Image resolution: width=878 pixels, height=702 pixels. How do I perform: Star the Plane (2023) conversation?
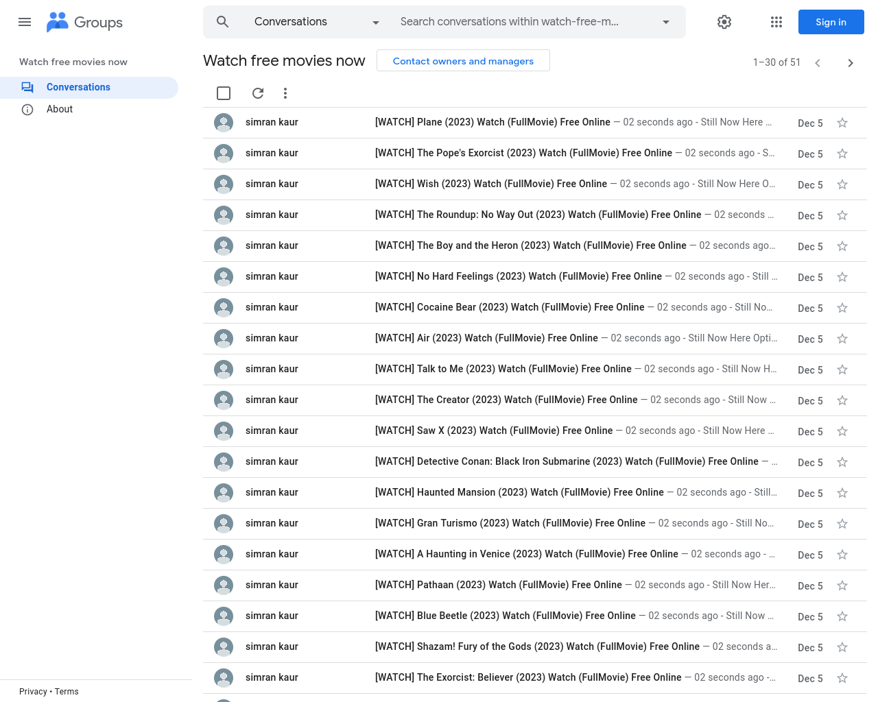842,123
